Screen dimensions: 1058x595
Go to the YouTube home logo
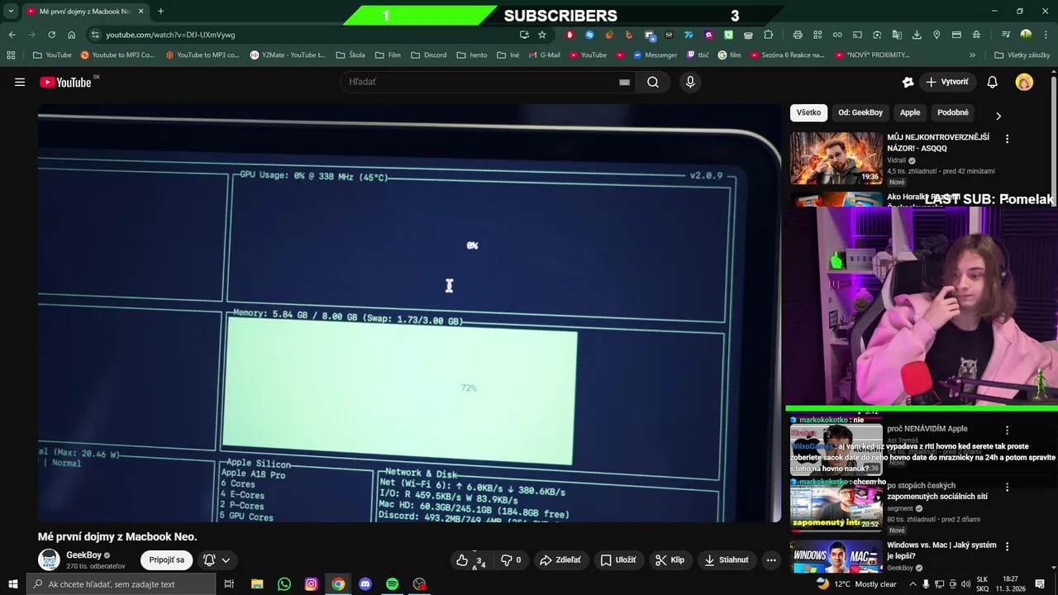[66, 82]
